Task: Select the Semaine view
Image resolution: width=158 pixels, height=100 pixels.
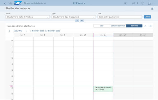Action: click(134, 26)
